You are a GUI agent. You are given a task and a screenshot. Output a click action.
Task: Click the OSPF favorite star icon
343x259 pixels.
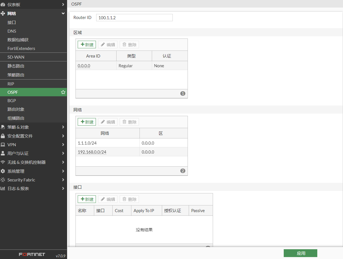point(63,92)
